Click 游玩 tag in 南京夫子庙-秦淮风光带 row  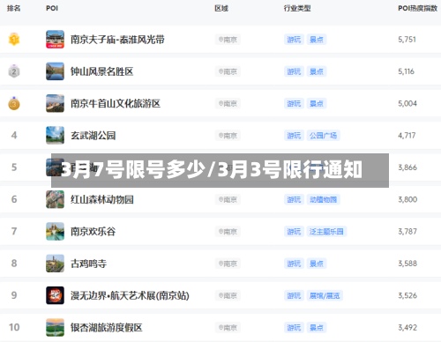pyautogui.click(x=294, y=40)
